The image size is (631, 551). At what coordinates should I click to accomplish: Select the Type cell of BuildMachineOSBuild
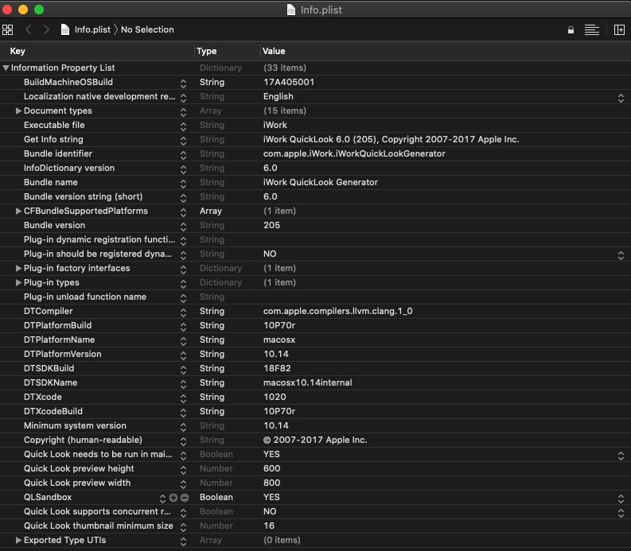(x=212, y=82)
